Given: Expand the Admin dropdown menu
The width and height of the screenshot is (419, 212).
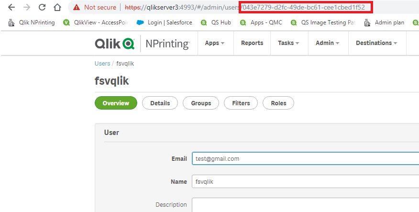Looking at the screenshot, I should pos(327,43).
